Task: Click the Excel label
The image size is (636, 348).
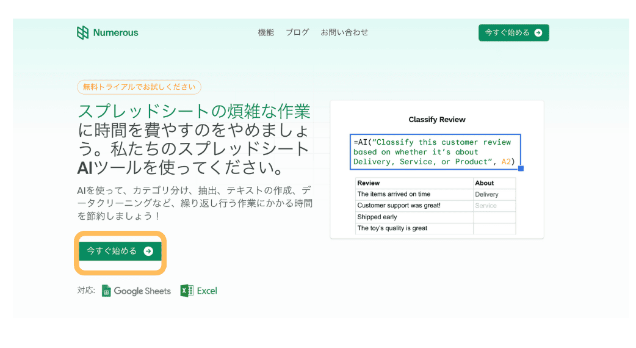Action: 207,291
